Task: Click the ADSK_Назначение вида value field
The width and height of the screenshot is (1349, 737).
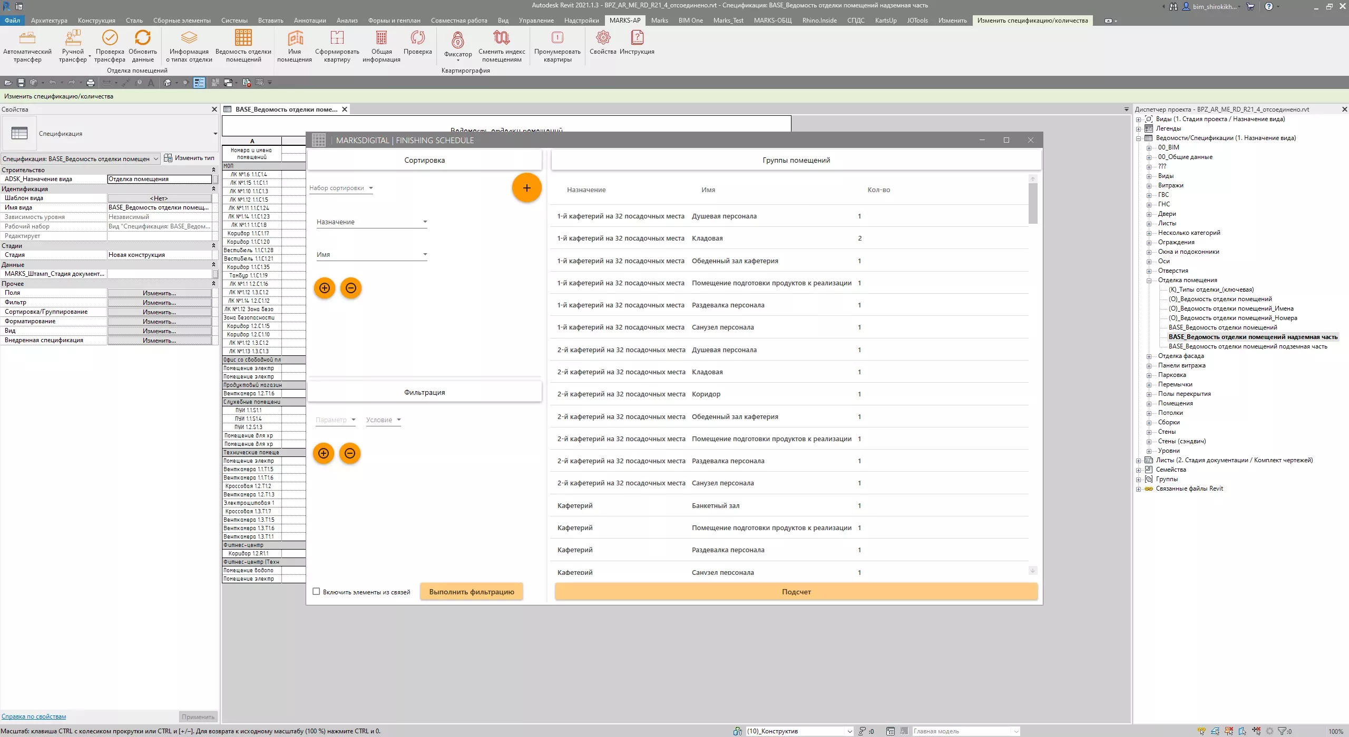Action: (x=159, y=179)
